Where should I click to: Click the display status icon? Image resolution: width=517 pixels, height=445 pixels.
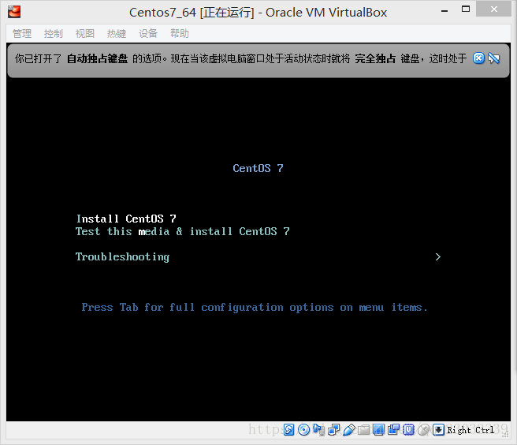(378, 429)
